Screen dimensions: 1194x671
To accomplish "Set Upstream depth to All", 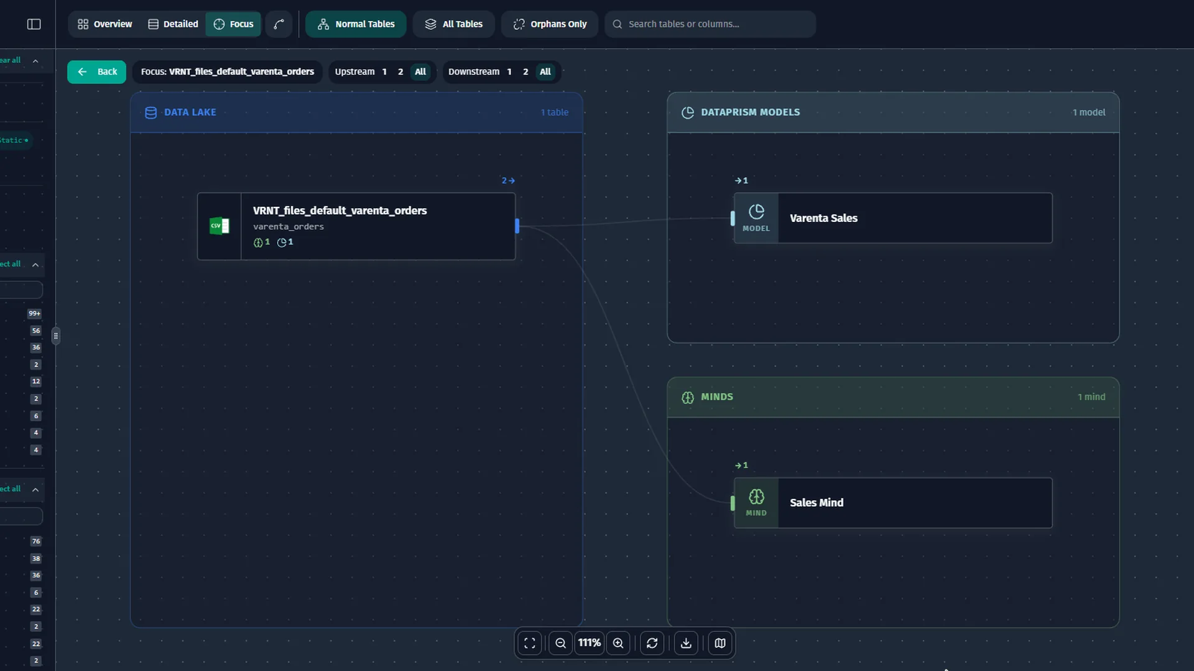I will click(420, 71).
